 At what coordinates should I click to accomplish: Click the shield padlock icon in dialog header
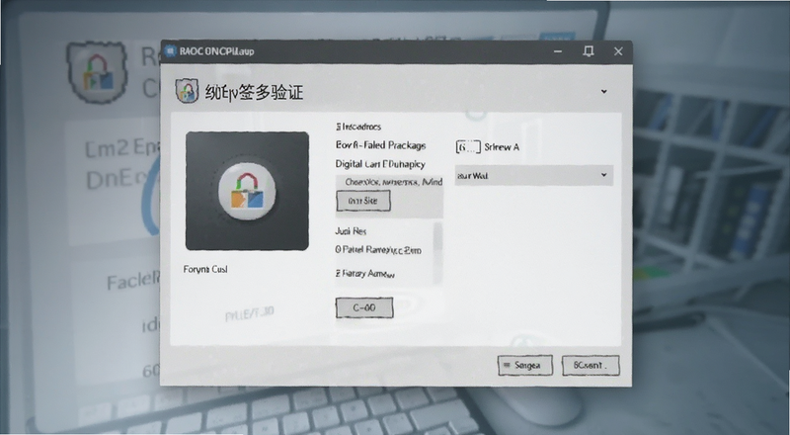pyautogui.click(x=187, y=91)
